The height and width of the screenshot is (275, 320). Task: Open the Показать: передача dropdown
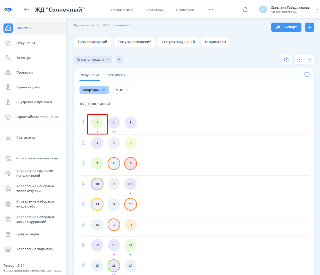(x=93, y=60)
